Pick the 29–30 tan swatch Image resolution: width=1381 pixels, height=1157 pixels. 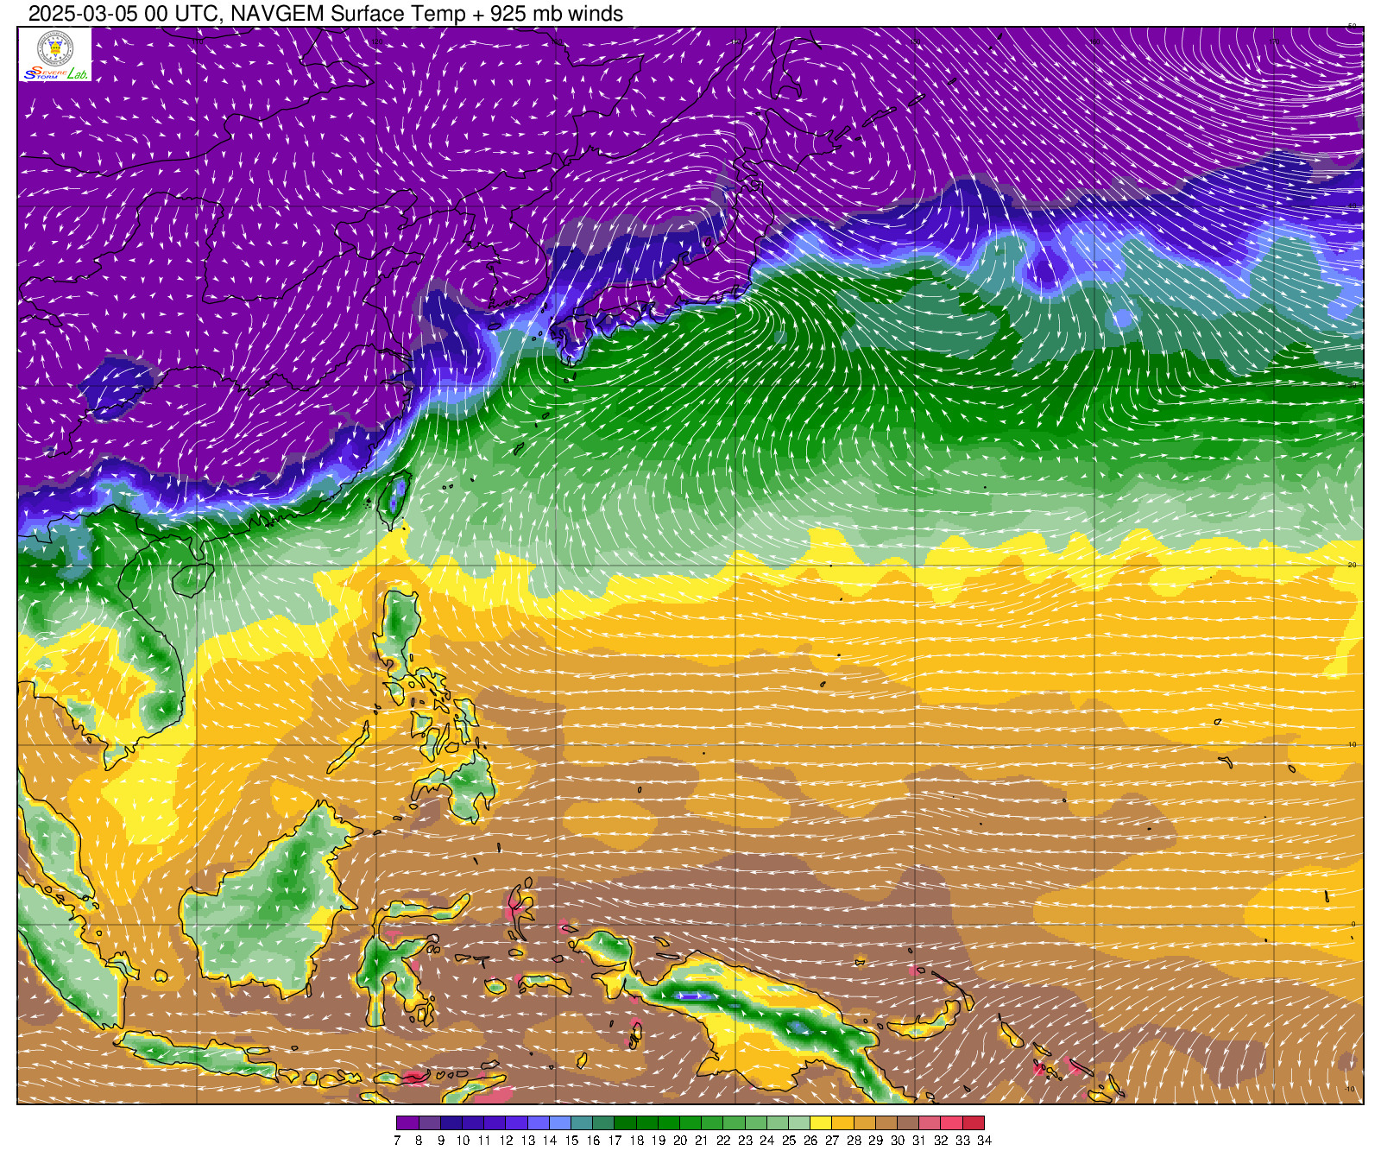click(886, 1123)
